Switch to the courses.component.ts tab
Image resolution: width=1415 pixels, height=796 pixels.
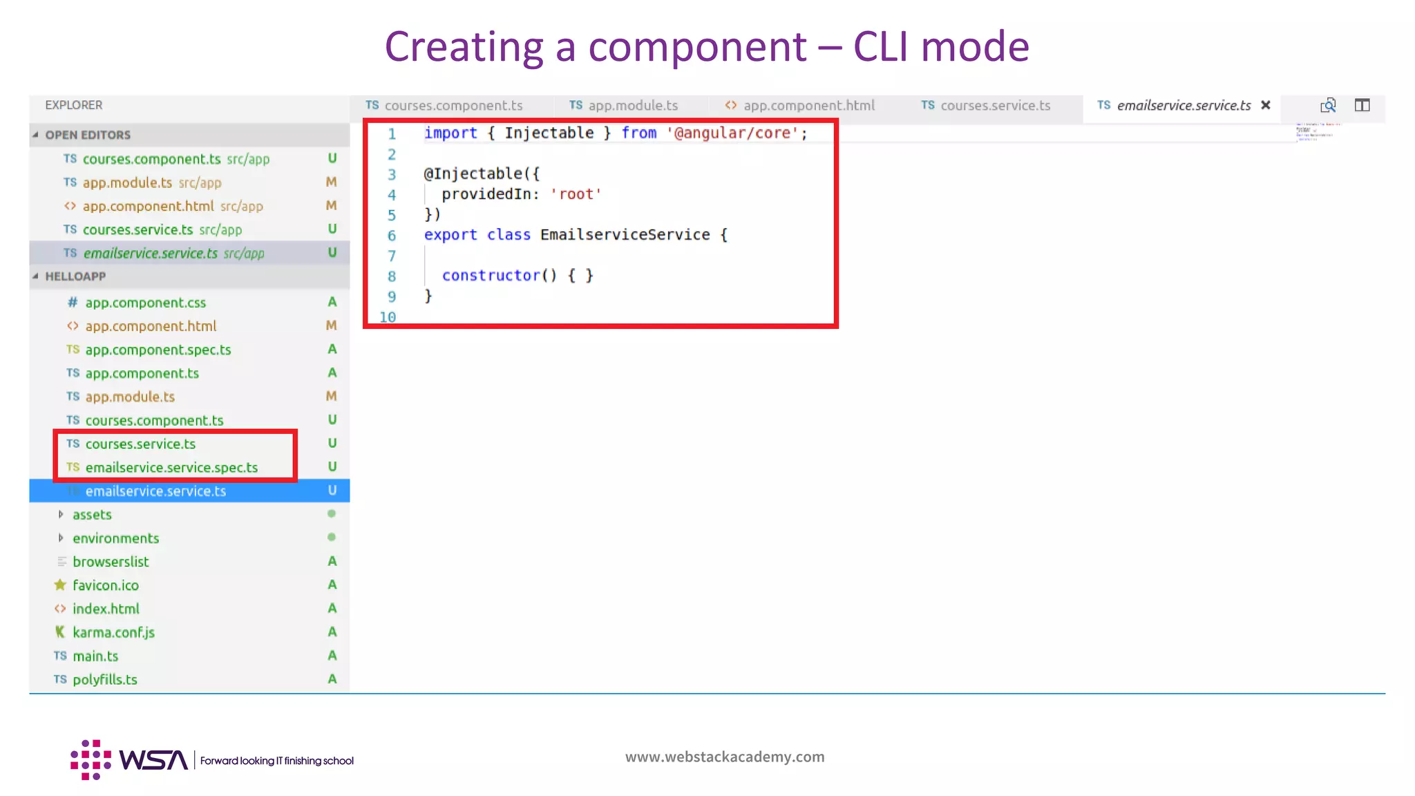(x=453, y=106)
